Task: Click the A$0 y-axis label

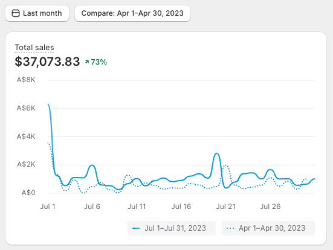Action: click(28, 193)
